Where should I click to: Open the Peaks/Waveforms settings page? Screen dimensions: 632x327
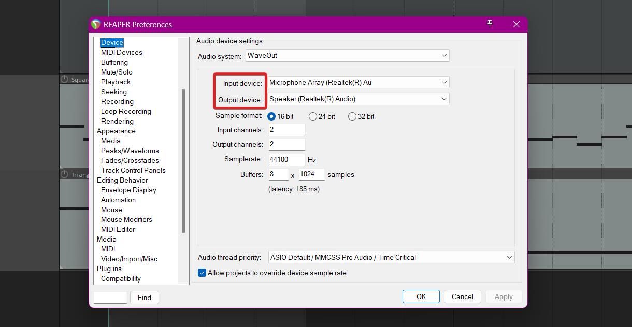coord(130,151)
